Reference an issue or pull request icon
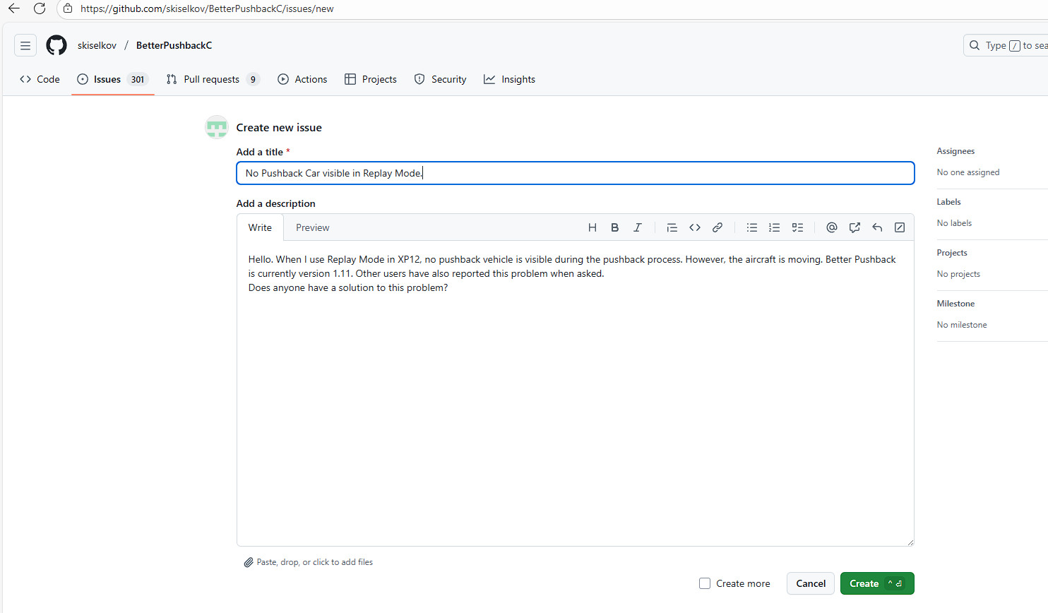 click(855, 227)
